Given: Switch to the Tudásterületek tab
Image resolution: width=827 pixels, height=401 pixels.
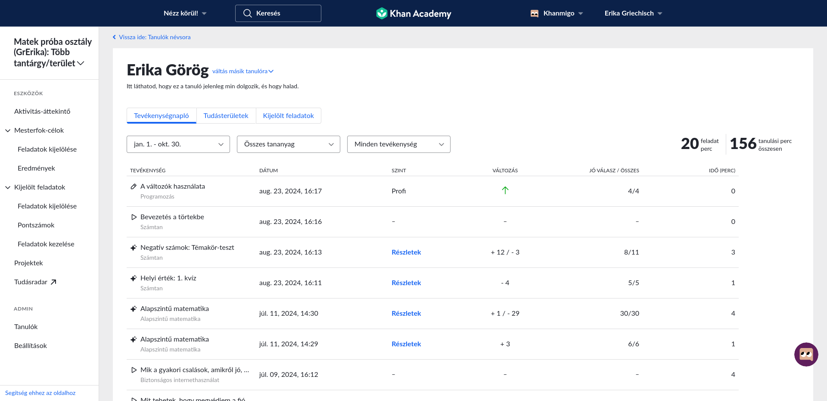Looking at the screenshot, I should [x=226, y=115].
